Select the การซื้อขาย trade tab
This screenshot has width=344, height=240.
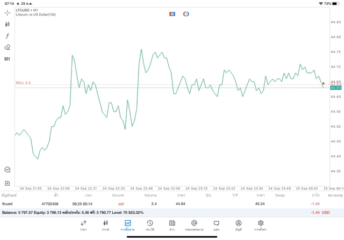click(x=127, y=225)
